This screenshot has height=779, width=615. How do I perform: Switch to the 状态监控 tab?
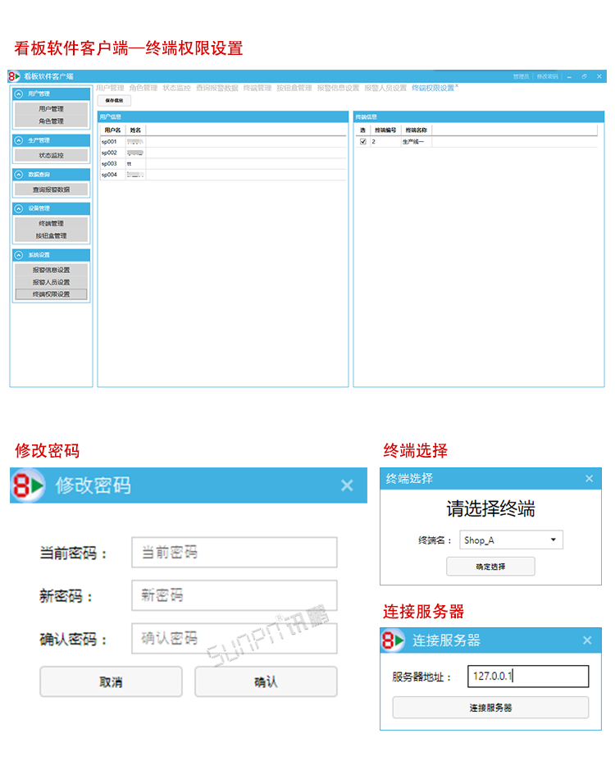tap(176, 88)
